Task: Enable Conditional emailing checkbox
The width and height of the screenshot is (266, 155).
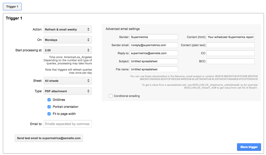Action: click(x=111, y=96)
